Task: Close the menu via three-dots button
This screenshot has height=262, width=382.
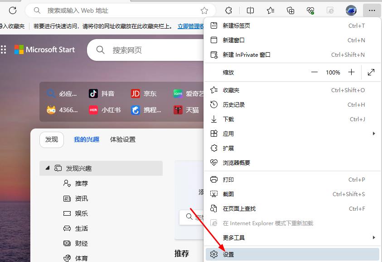Action: point(372,10)
